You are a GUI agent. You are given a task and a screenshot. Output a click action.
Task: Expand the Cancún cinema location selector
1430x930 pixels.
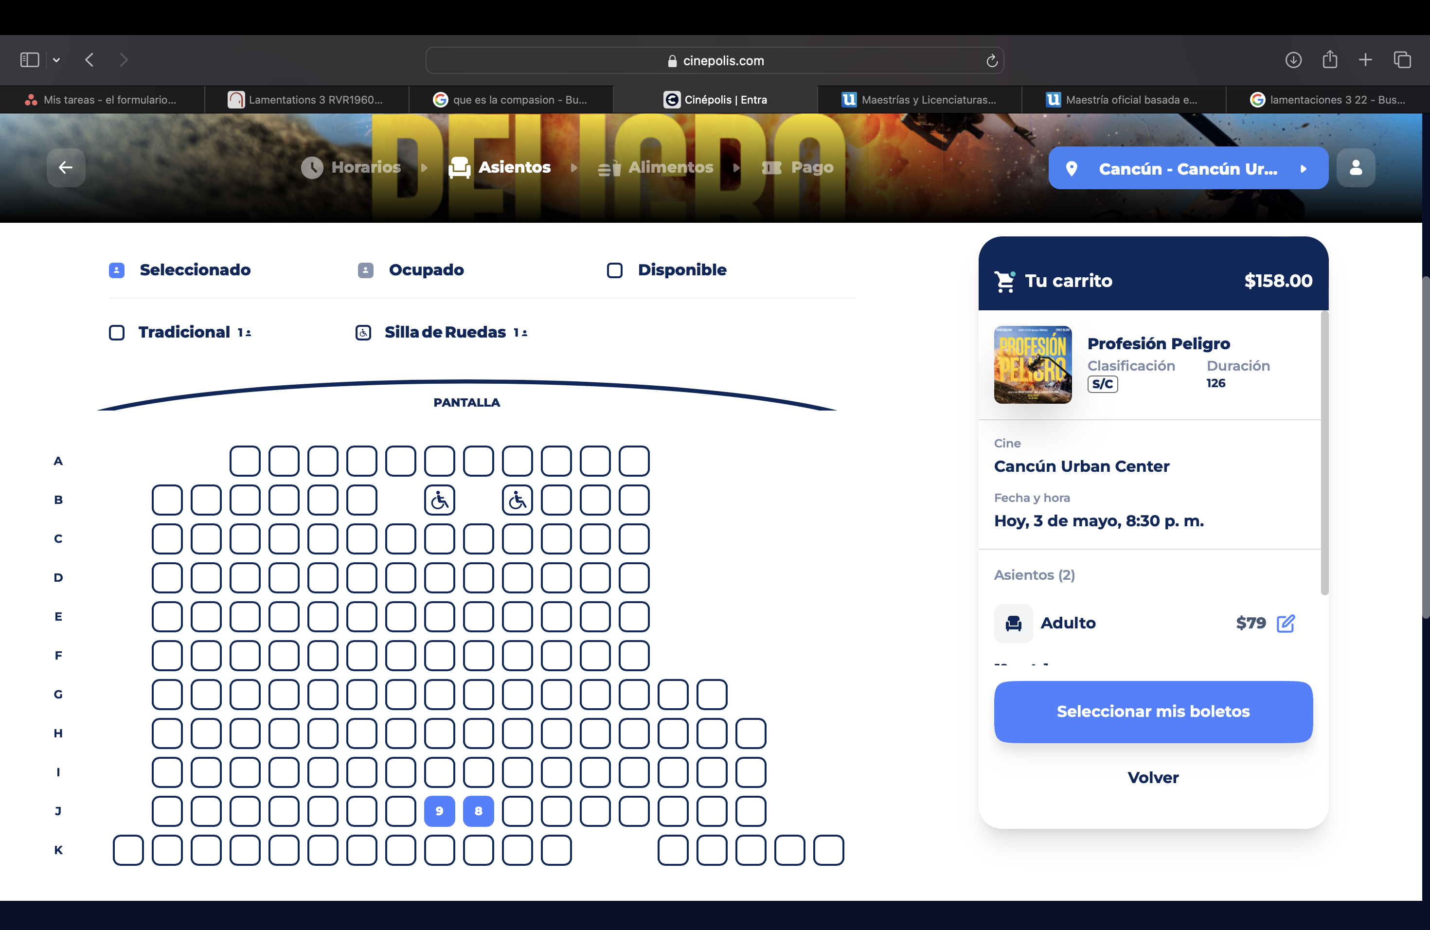click(x=1188, y=168)
